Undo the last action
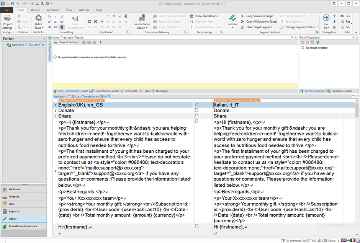The width and height of the screenshot is (360, 243). 18,4
